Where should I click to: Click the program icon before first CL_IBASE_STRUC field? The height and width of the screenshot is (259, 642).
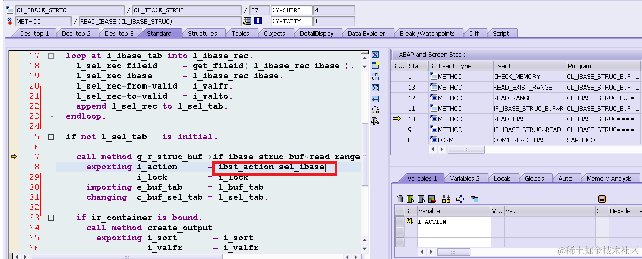point(10,10)
